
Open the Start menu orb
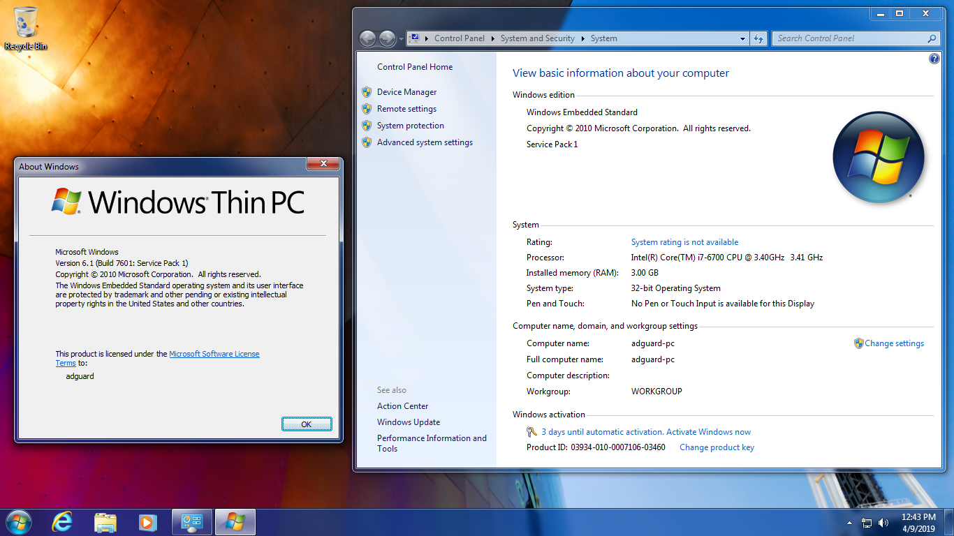19,522
